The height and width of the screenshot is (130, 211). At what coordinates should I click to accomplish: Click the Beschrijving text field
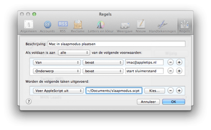point(116,44)
